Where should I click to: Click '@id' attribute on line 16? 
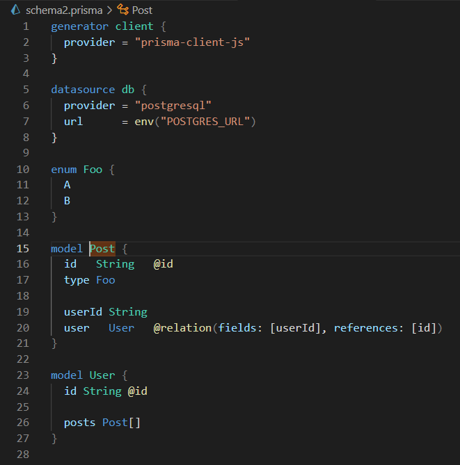164,264
